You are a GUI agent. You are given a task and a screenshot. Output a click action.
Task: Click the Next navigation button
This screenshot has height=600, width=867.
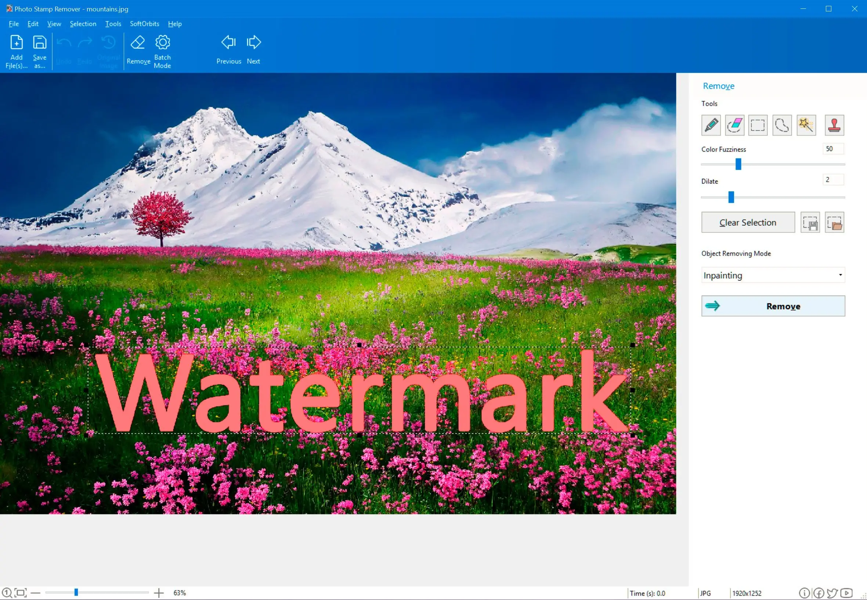pos(253,50)
